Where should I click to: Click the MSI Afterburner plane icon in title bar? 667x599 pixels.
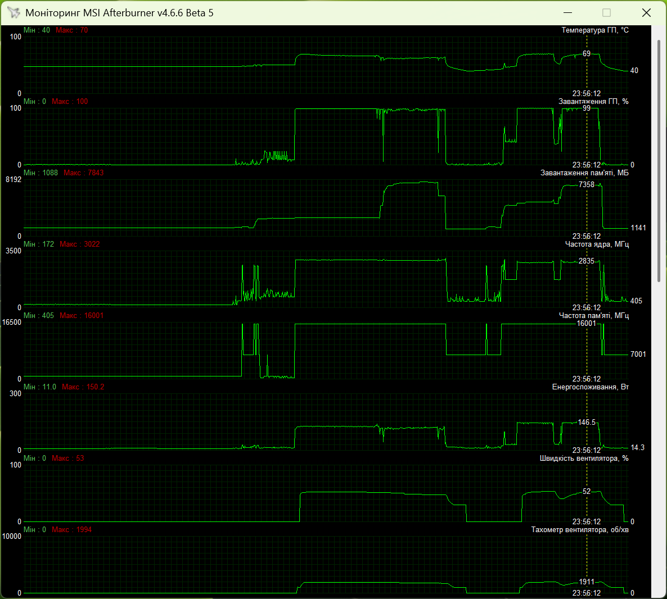point(13,13)
